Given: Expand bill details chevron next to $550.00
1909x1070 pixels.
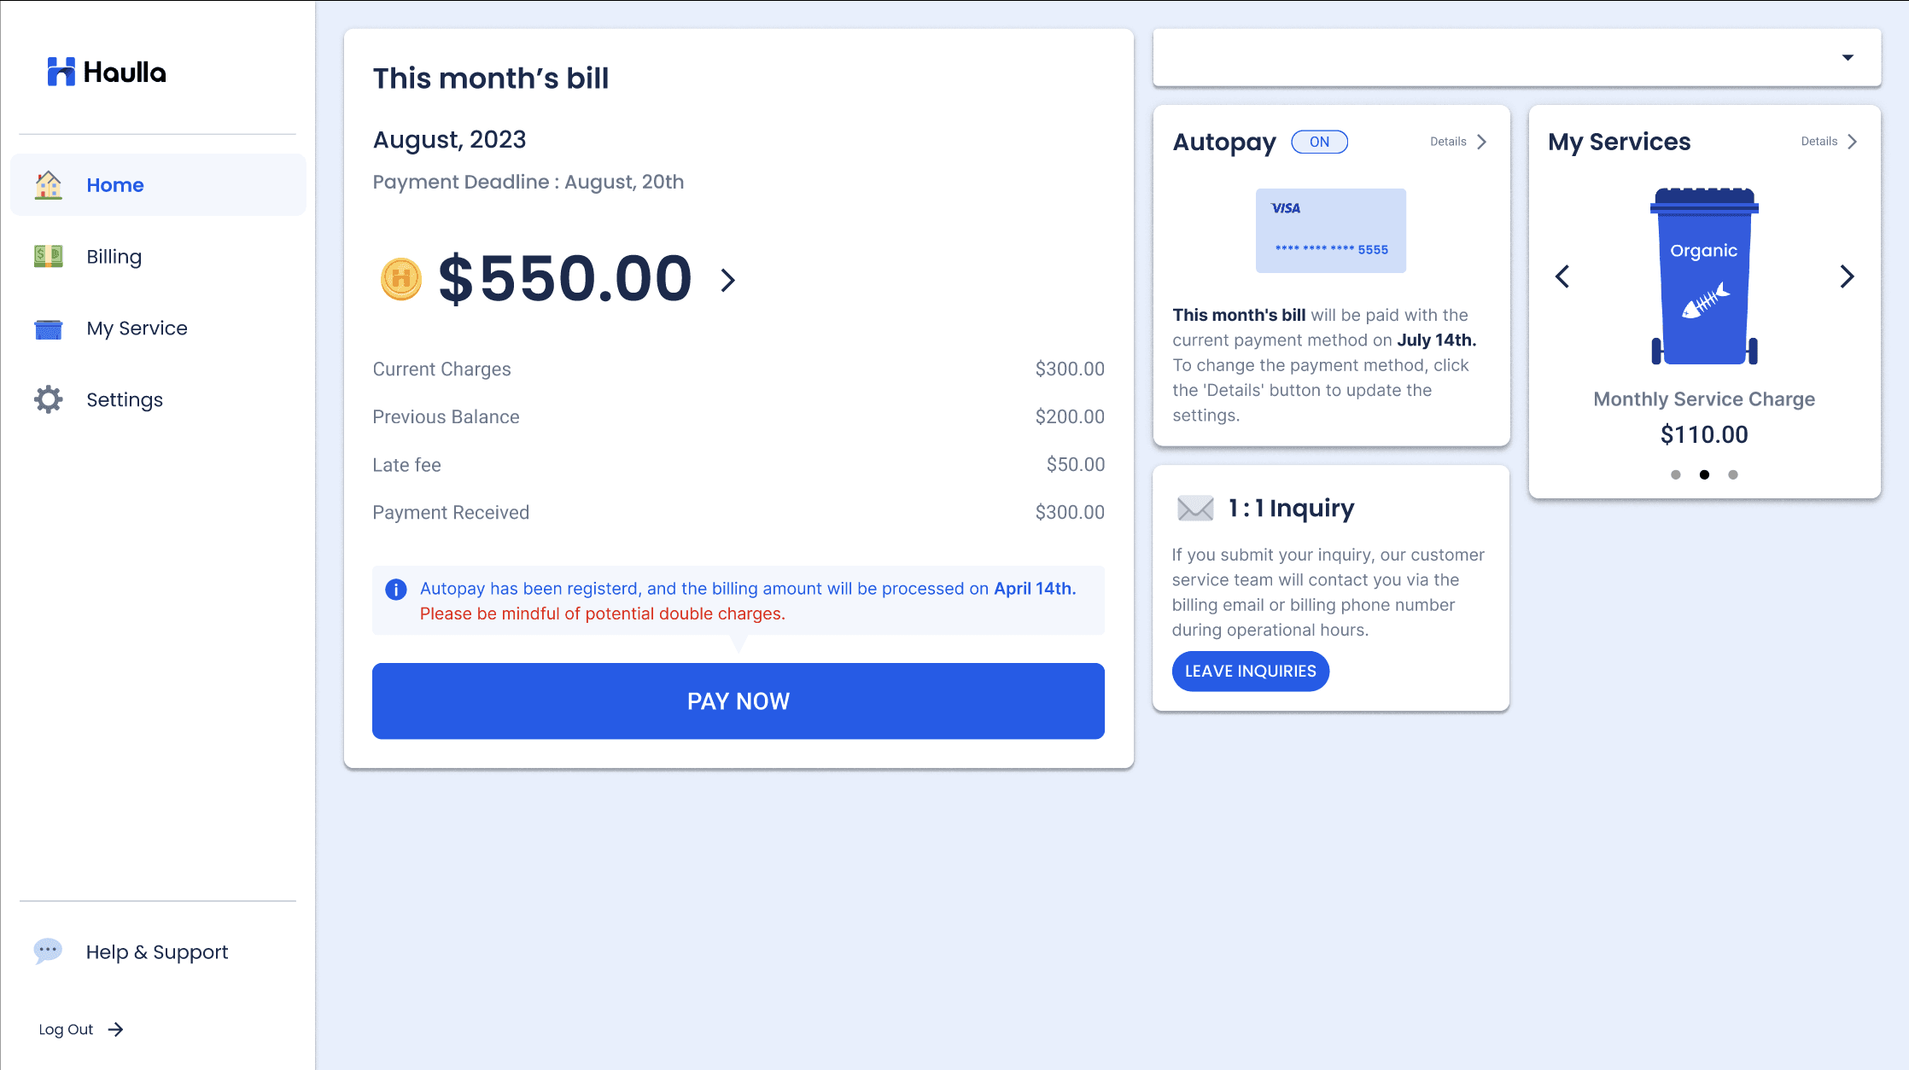Looking at the screenshot, I should pos(727,280).
